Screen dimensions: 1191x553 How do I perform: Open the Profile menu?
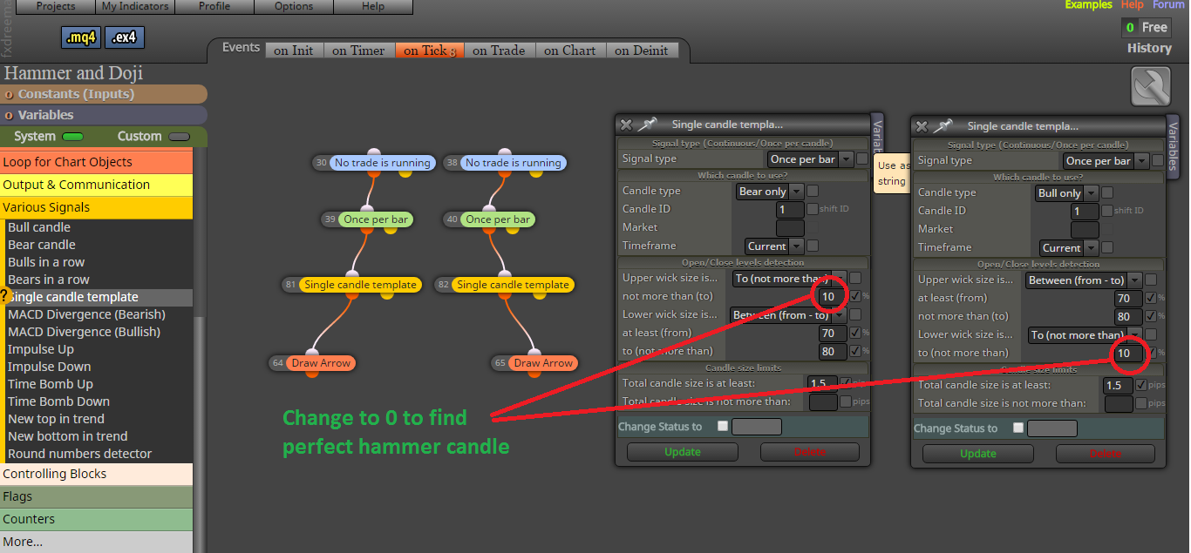(x=214, y=6)
